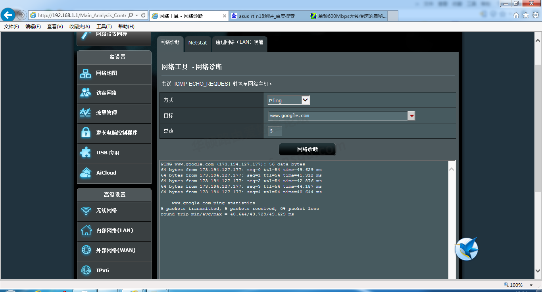The height and width of the screenshot is (292, 542).
Task: Switch to the 通过网络（LAN）唤醒 tab
Action: click(240, 44)
